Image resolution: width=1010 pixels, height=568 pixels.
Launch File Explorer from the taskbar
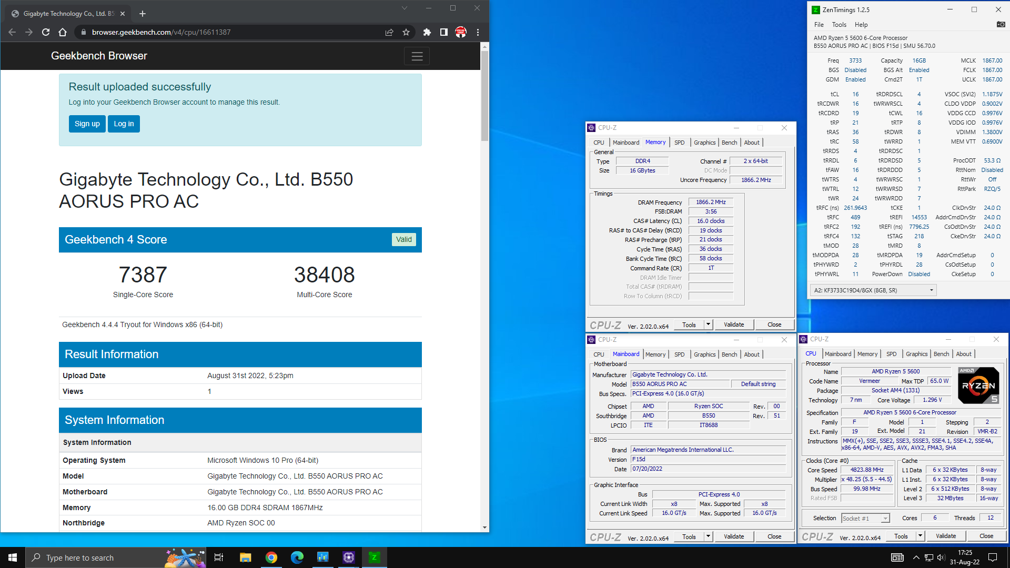[x=246, y=557]
